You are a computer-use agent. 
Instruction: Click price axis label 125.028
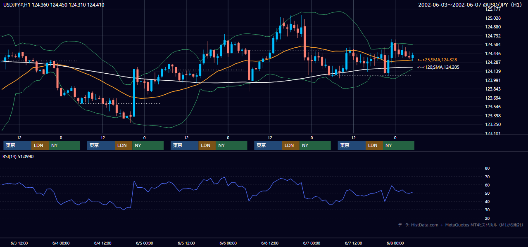(x=493, y=18)
